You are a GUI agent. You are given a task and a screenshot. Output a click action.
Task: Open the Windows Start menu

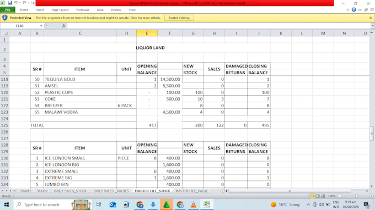pos(7,205)
